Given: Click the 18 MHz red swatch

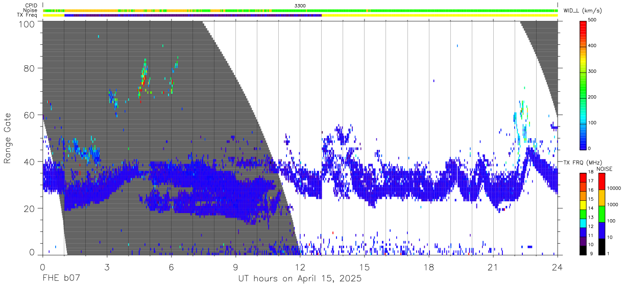Looking at the screenshot, I should pos(583,177).
